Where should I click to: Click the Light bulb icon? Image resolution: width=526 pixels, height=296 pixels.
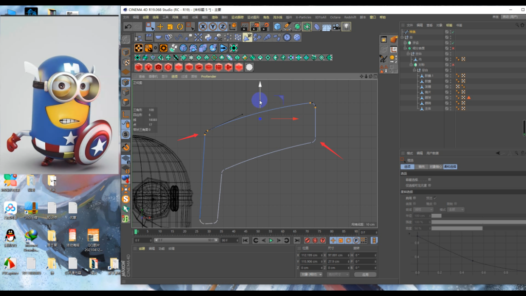pos(346,26)
